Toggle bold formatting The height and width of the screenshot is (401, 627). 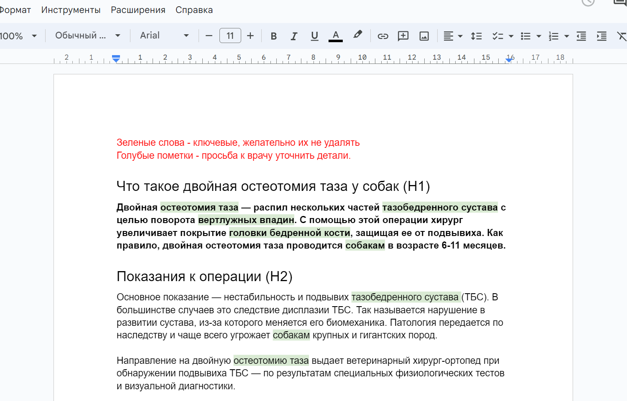[x=274, y=36]
